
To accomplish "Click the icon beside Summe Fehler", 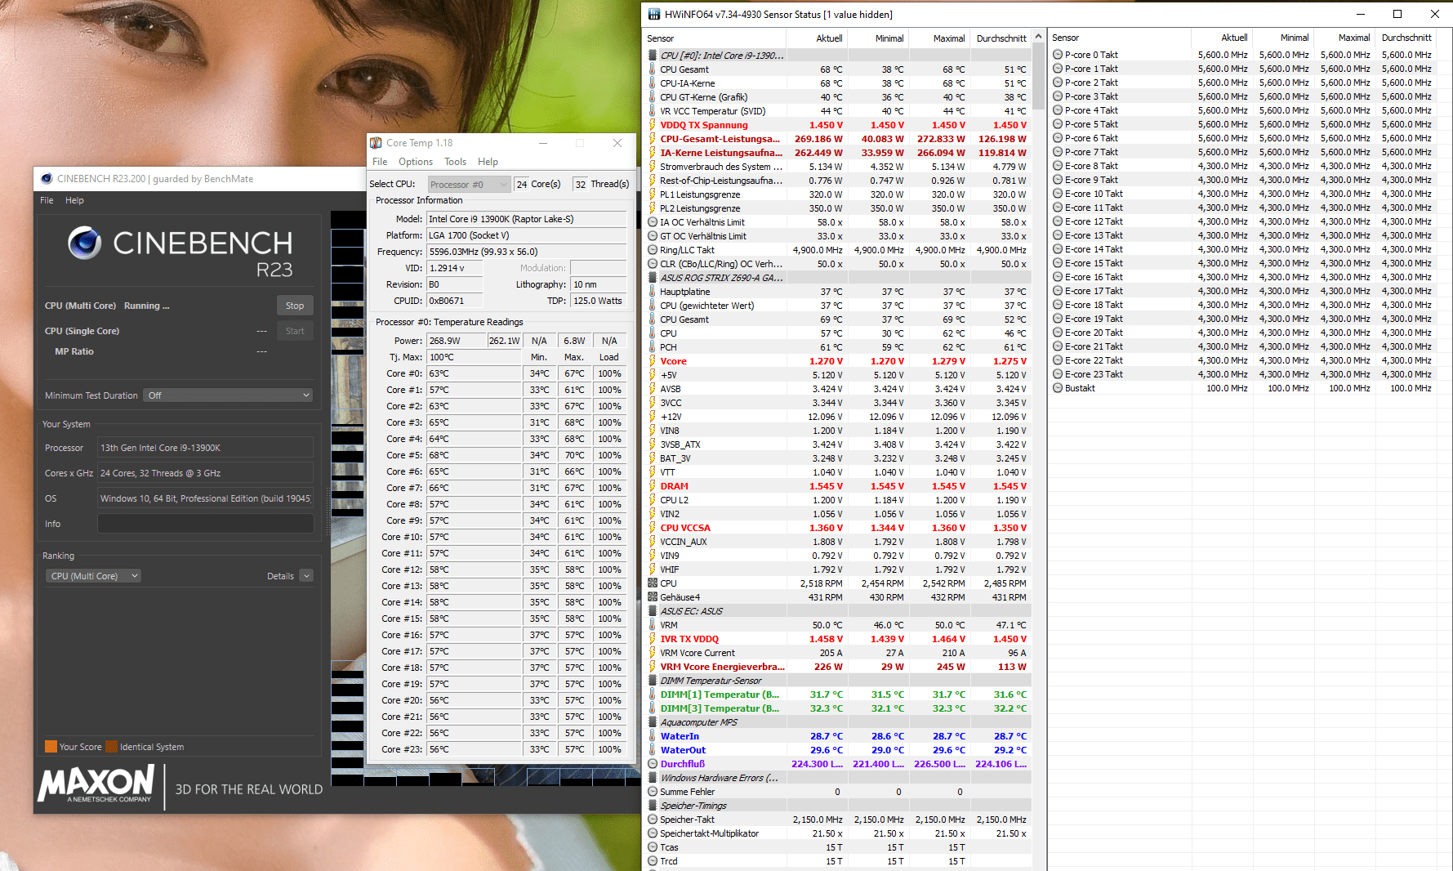I will coord(653,792).
